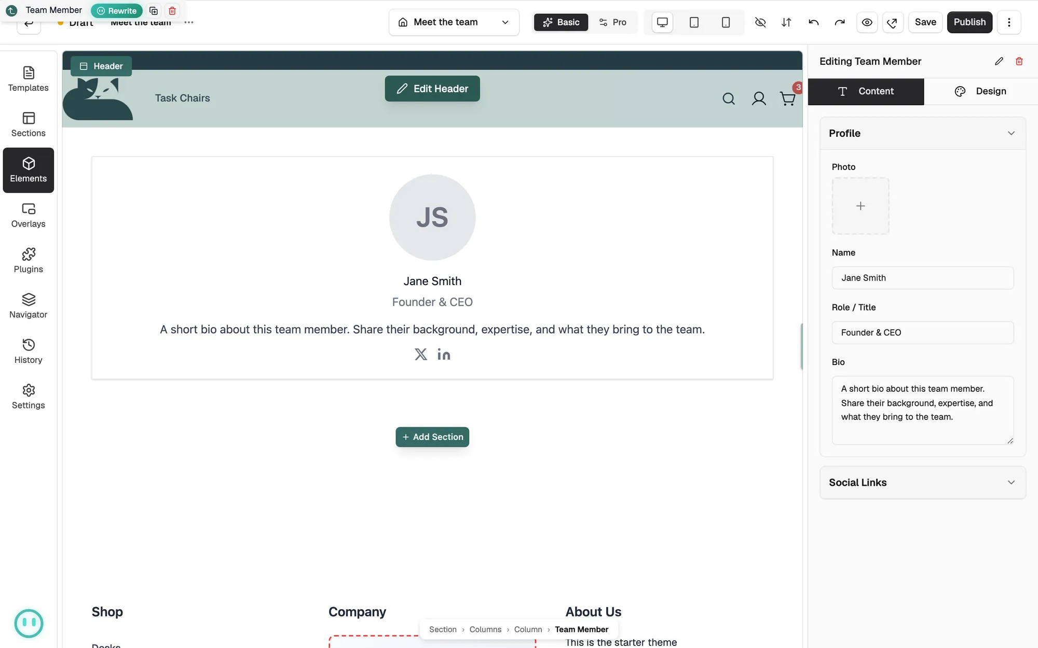Click the search magnifier in page header
The image size is (1038, 648).
729,98
